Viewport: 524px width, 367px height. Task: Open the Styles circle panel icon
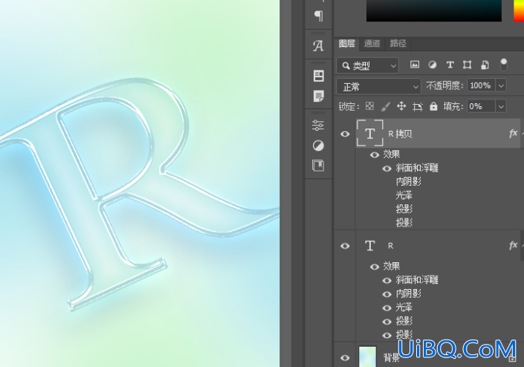coord(318,146)
